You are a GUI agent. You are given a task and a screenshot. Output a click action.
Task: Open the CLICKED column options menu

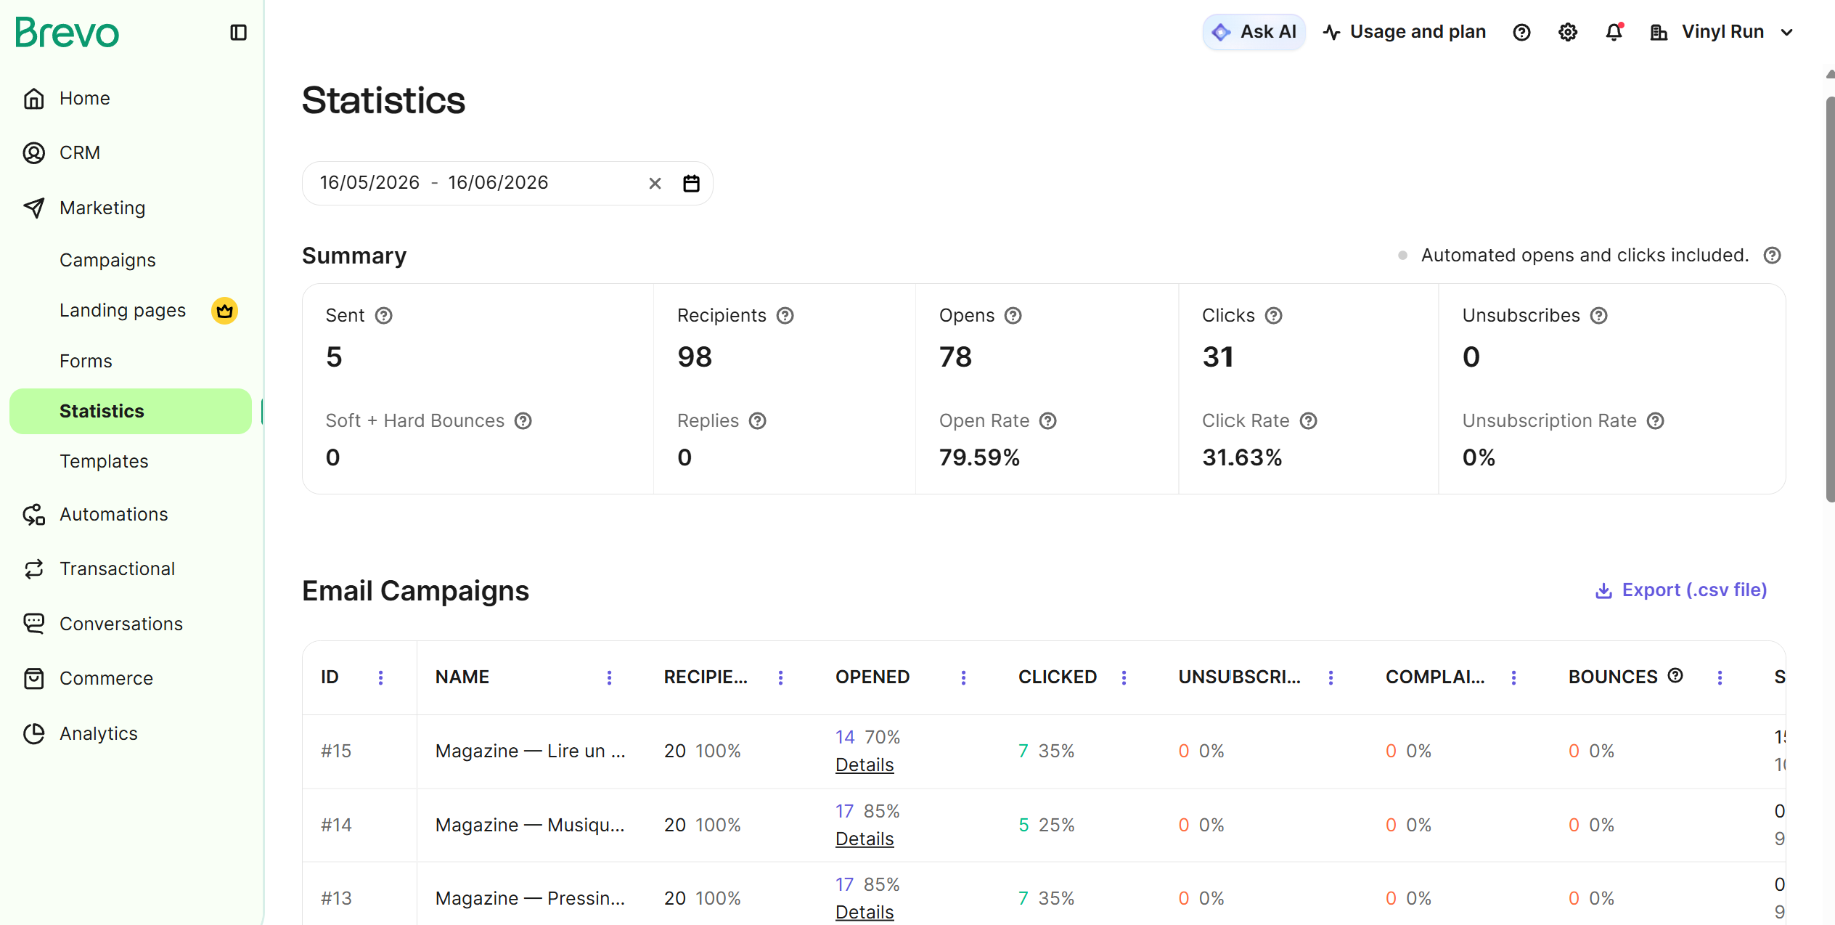[x=1124, y=677]
